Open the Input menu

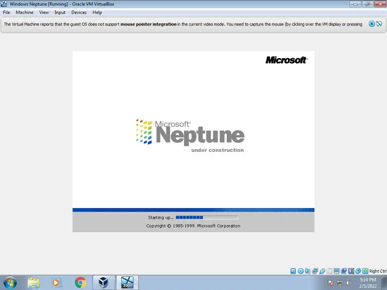(x=60, y=12)
